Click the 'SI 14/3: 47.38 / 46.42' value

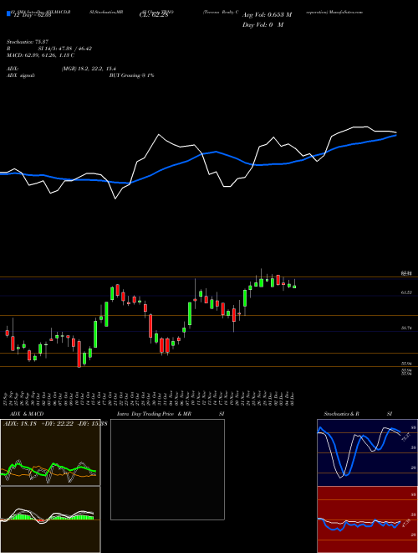coord(65,49)
